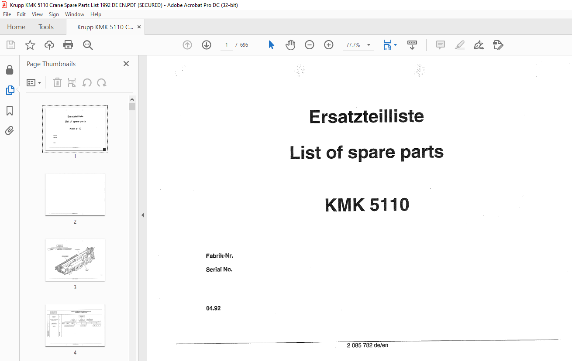Select the Krupp KMK 5110 document tab
The image size is (572, 361).
pyautogui.click(x=105, y=27)
